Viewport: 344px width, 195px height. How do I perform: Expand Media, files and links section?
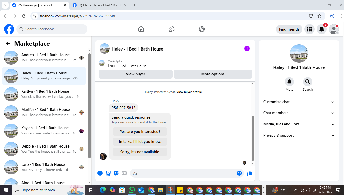[299, 124]
